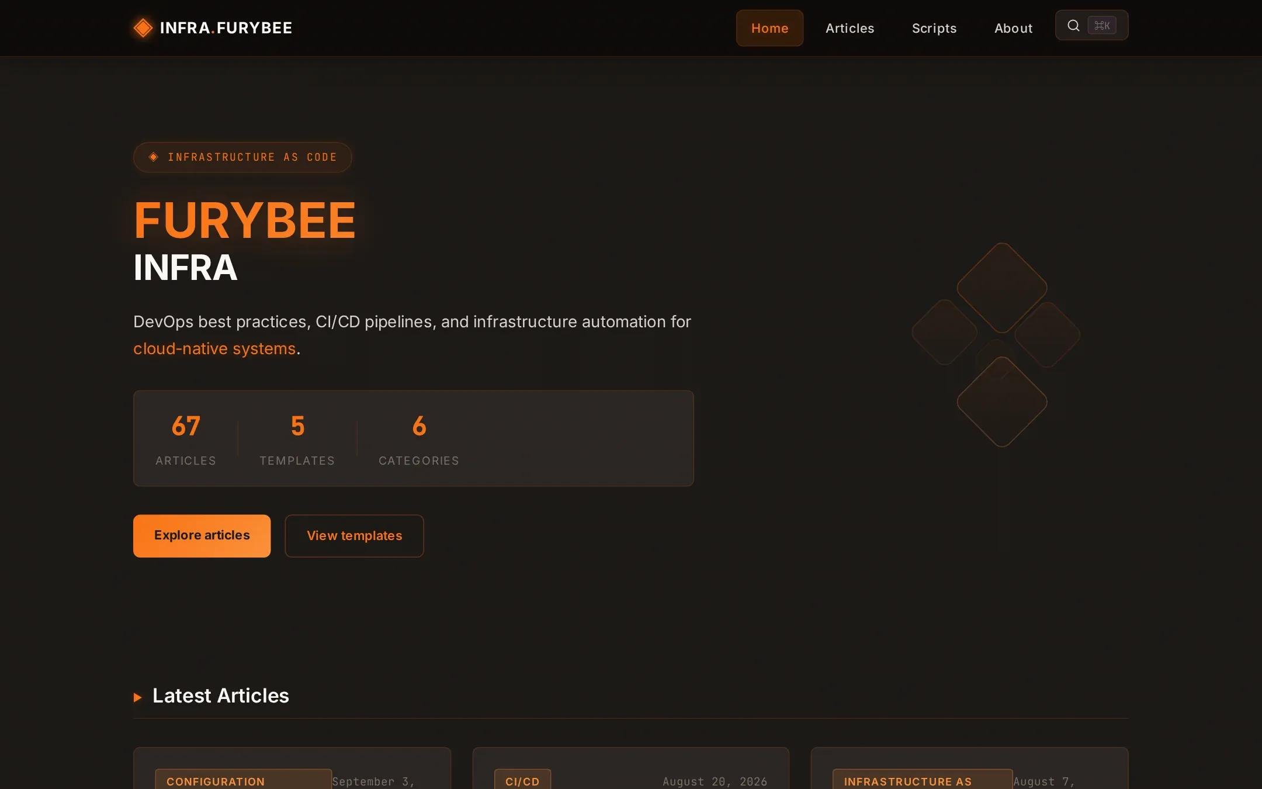Screen dimensions: 1262x789
Task: Click the View templates button
Action: pos(354,535)
